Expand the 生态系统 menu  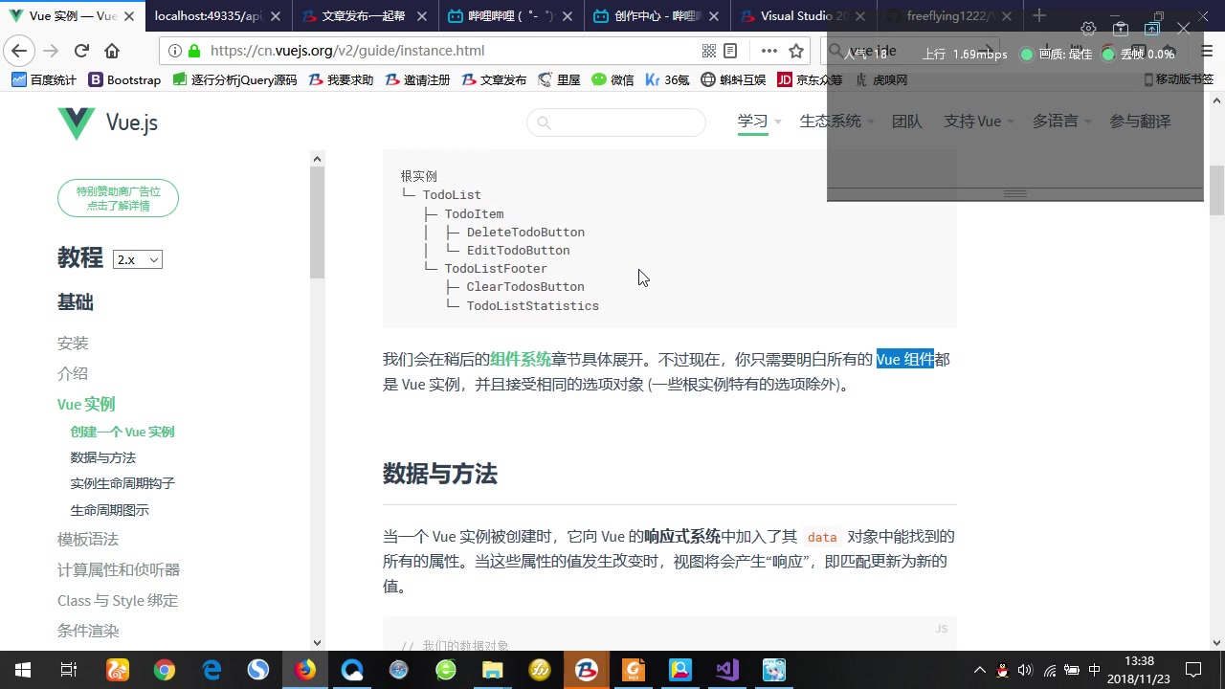coord(830,122)
